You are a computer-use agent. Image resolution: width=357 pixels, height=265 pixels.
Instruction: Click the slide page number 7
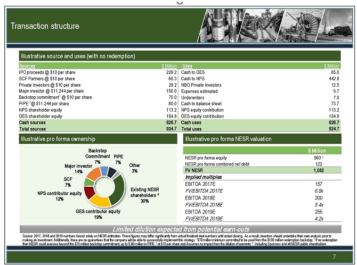[x=334, y=257]
